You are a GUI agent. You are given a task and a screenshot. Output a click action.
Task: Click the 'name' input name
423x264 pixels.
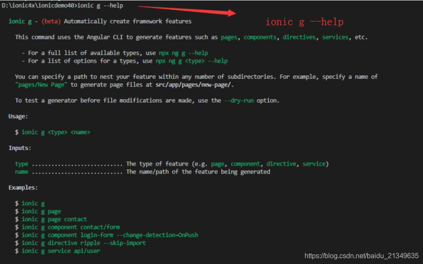pyautogui.click(x=21, y=172)
